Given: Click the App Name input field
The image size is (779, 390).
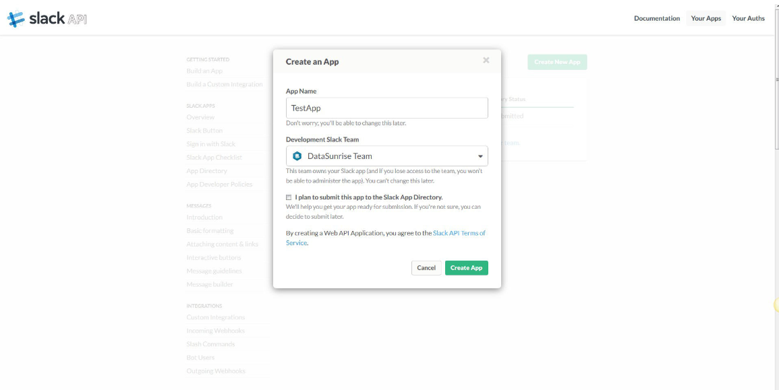Looking at the screenshot, I should pyautogui.click(x=387, y=108).
